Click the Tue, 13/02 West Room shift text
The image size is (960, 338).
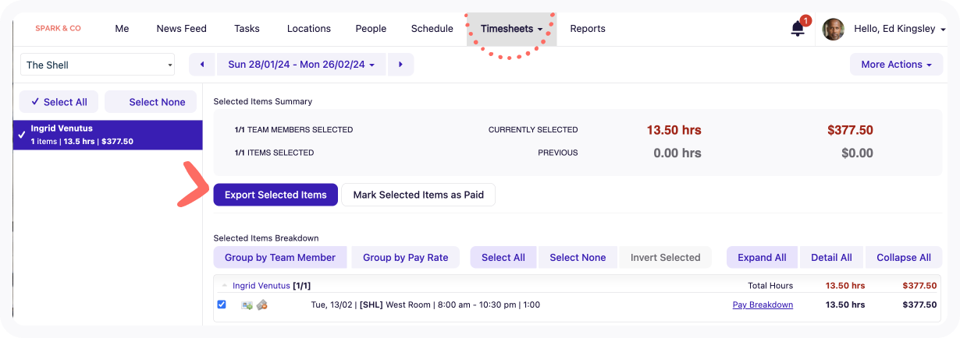pos(425,305)
